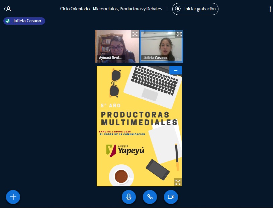The image size is (273, 208).
Task: Select Julieta Casano's webcam video thumbnail
Action: pos(161,45)
